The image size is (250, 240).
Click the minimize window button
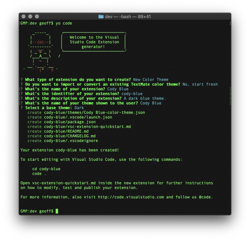click(30, 17)
